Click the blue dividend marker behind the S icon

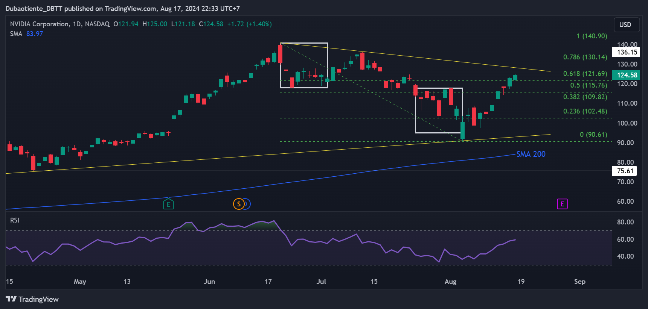tap(247, 204)
